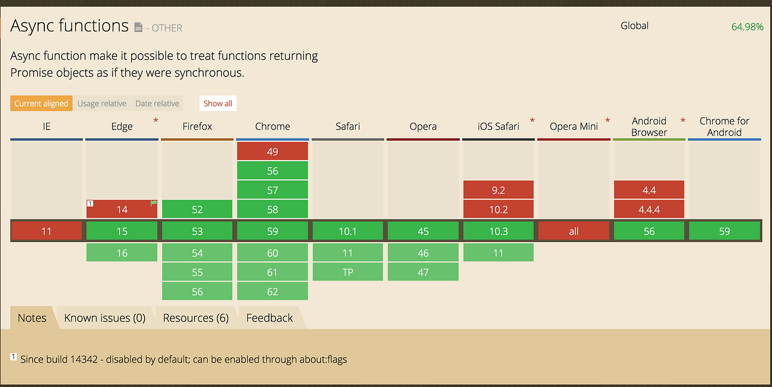Enable the Current aligned view mode

[x=41, y=103]
